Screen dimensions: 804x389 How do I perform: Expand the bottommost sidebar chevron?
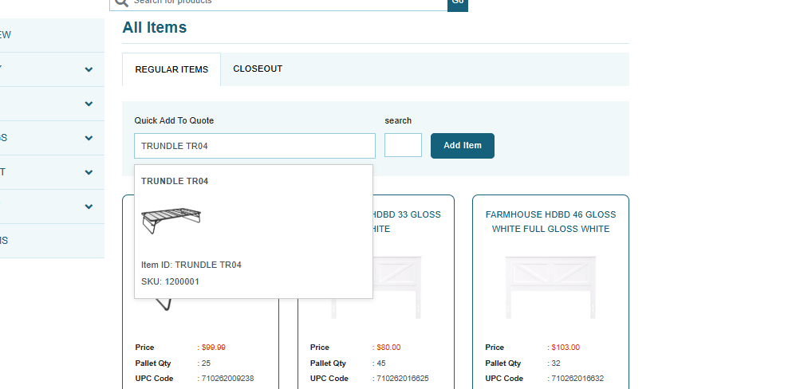[89, 206]
